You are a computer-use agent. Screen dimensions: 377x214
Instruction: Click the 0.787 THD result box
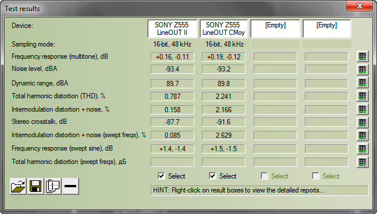(x=172, y=97)
